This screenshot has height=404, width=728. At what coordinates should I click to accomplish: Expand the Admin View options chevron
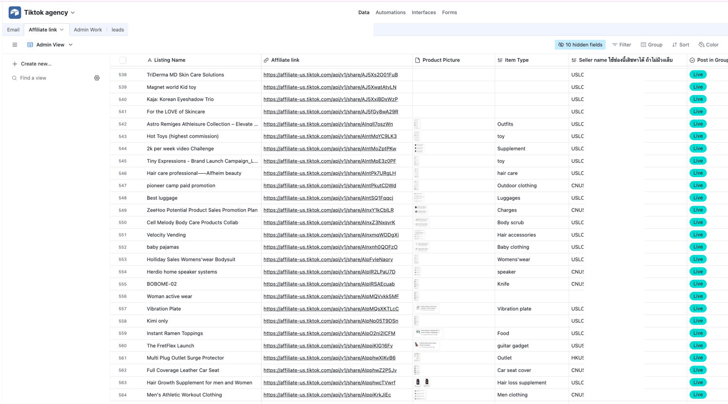coord(70,45)
